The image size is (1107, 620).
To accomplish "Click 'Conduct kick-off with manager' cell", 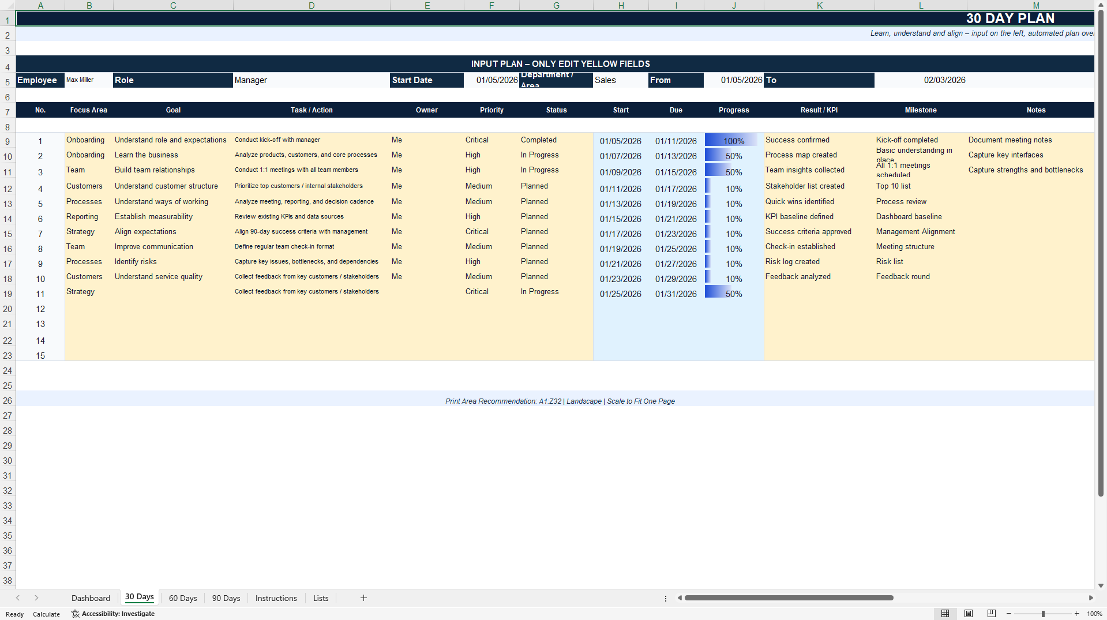I will click(312, 140).
